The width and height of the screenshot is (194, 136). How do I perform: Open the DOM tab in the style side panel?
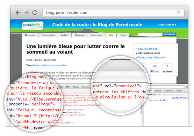(x=179, y=91)
